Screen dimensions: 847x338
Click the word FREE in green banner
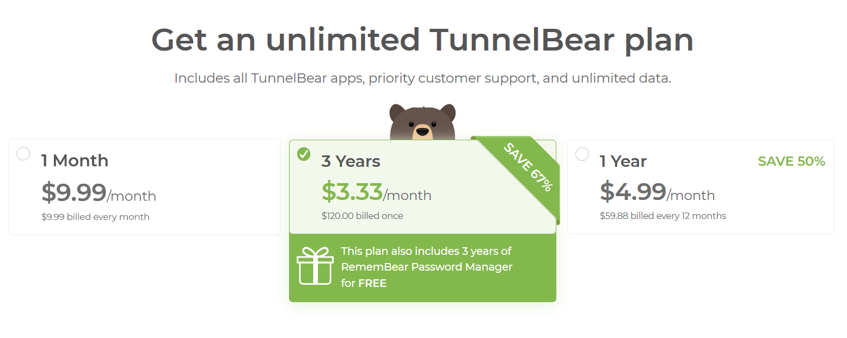372,283
